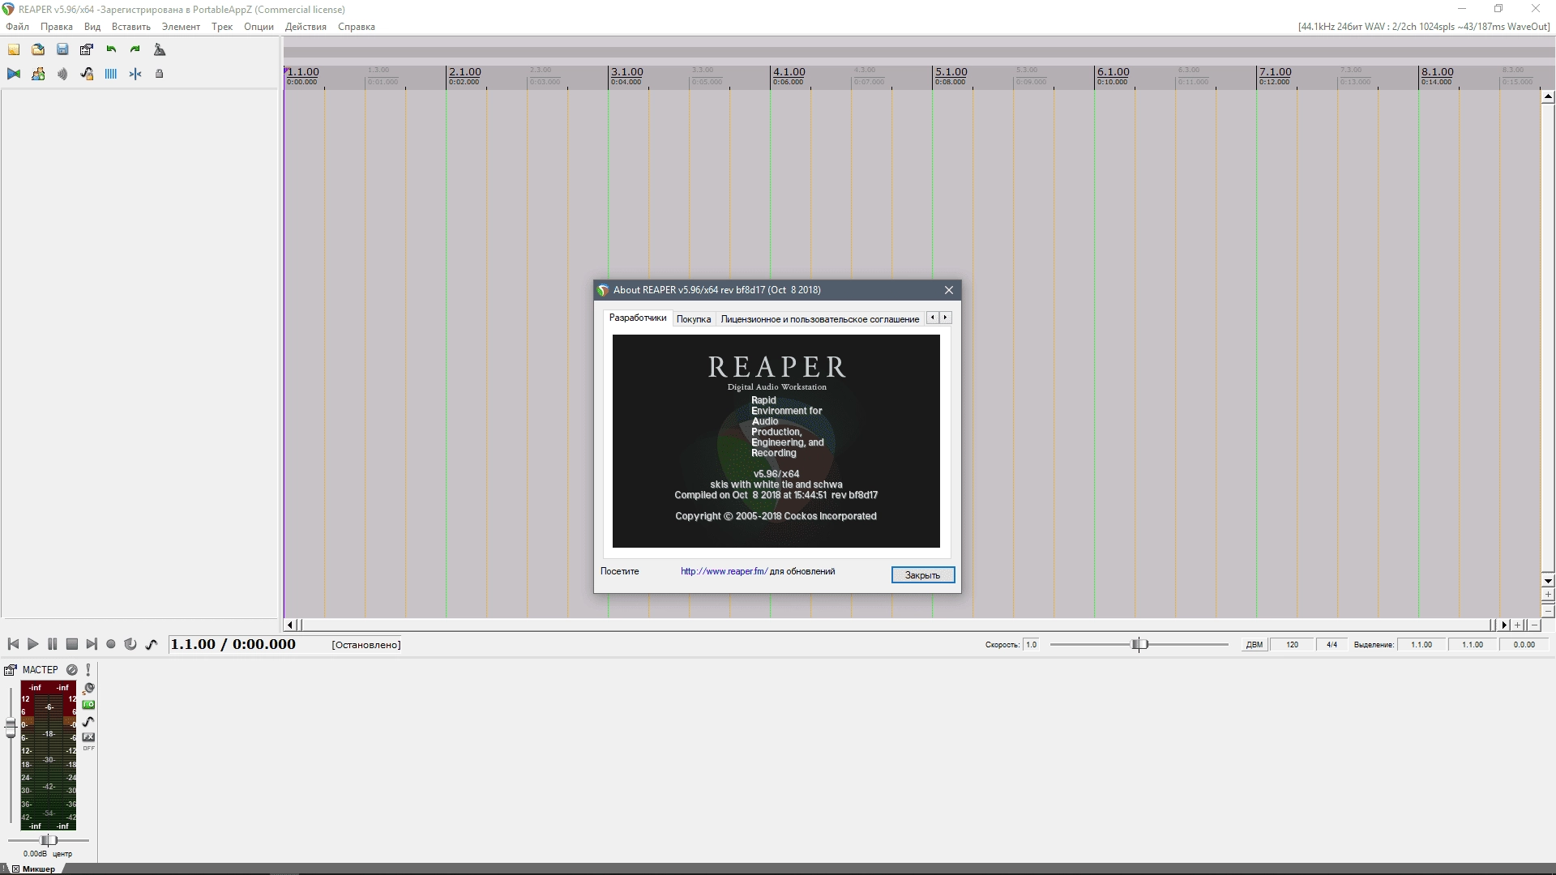
Task: Open the Опции menu
Action: 259,27
